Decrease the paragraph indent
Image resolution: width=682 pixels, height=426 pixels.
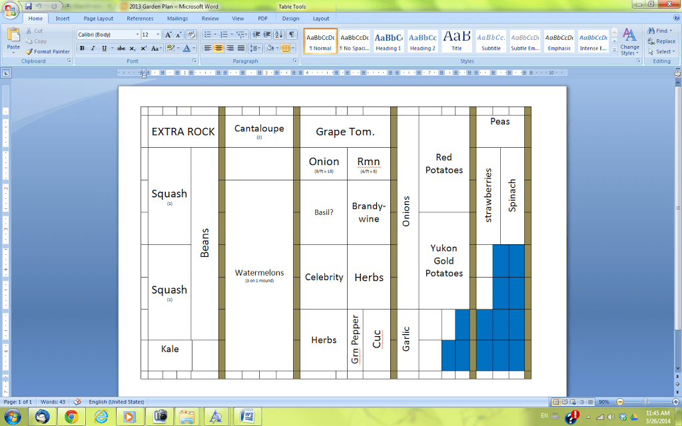256,35
